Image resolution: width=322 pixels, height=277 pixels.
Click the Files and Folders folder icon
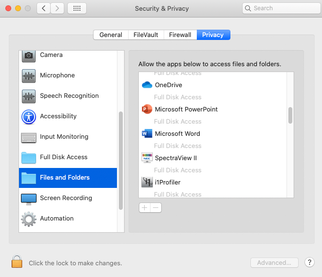tap(29, 178)
